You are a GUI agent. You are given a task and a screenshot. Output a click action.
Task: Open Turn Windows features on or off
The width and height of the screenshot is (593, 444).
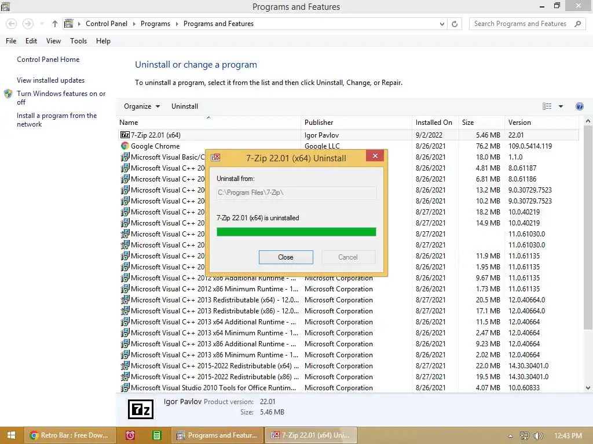[61, 98]
